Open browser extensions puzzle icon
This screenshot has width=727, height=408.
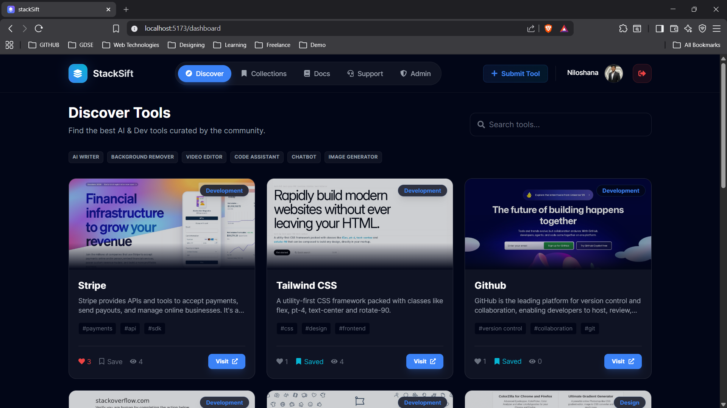coord(623,28)
